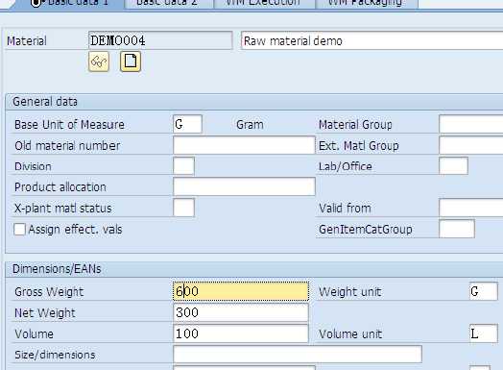Click the Volume unit field L
The height and width of the screenshot is (370, 503).
484,333
